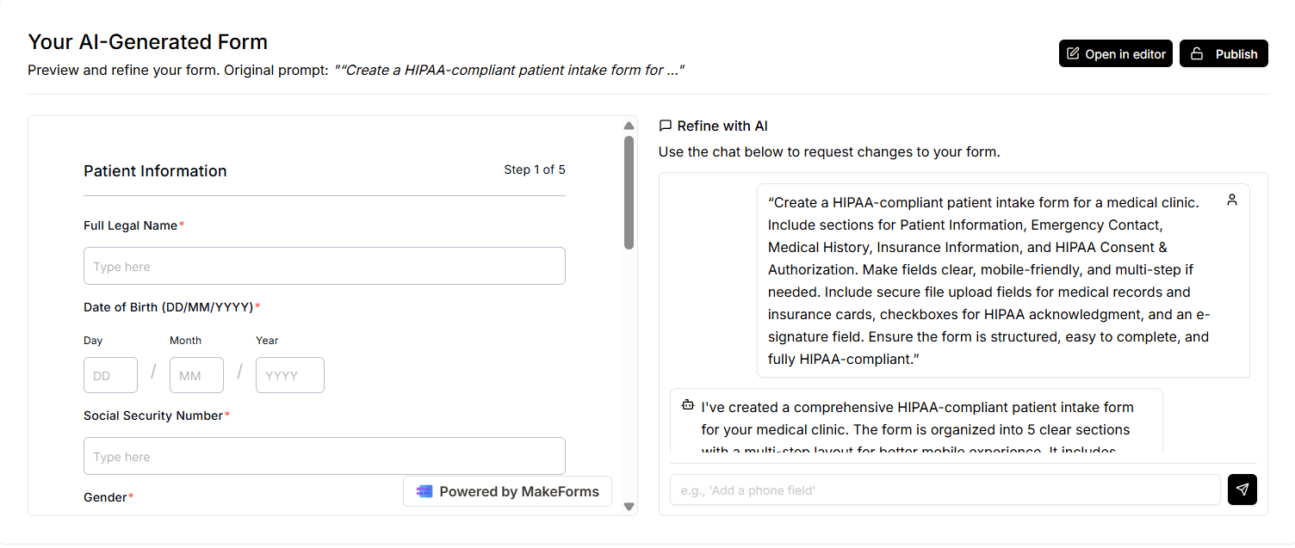The height and width of the screenshot is (548, 1295).
Task: Click the MakeForms logo icon
Action: pyautogui.click(x=424, y=491)
